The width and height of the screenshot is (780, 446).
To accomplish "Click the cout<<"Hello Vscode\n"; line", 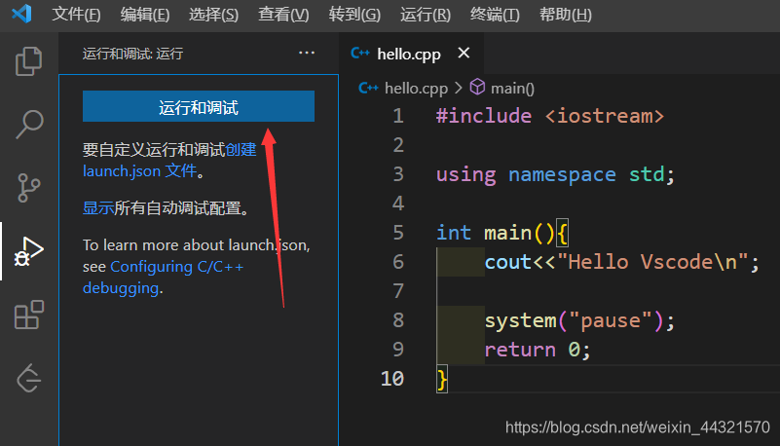I will click(x=622, y=262).
